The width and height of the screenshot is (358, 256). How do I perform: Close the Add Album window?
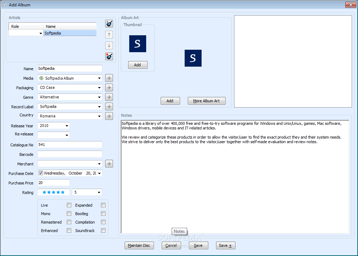351,5
